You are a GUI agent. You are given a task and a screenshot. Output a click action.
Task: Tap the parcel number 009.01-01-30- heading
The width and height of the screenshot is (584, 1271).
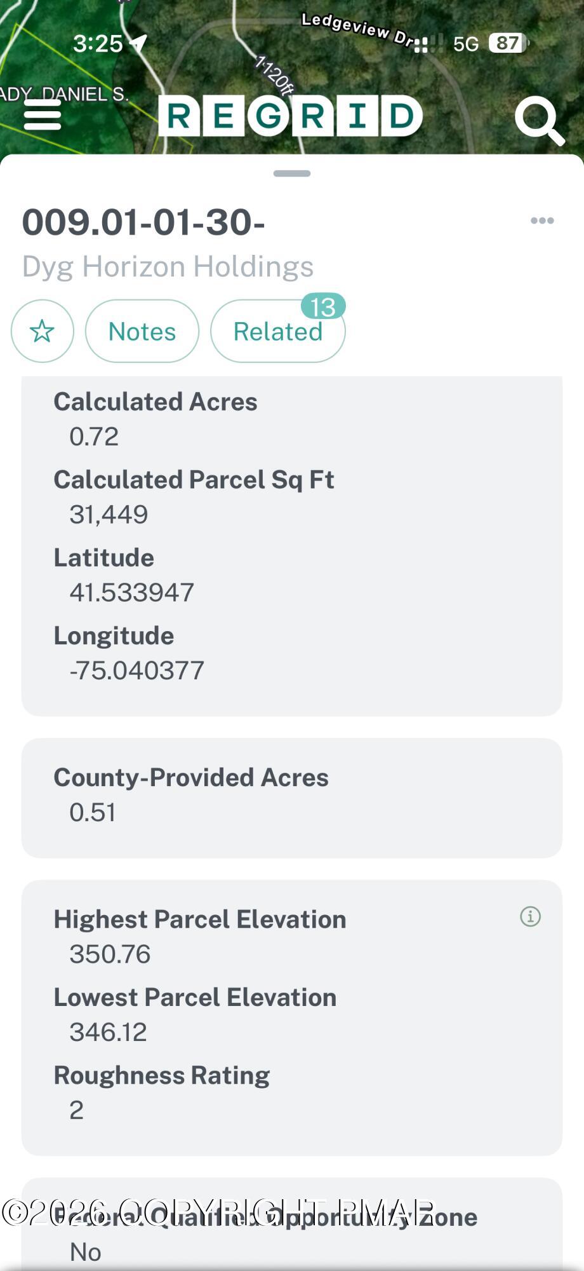pyautogui.click(x=143, y=222)
